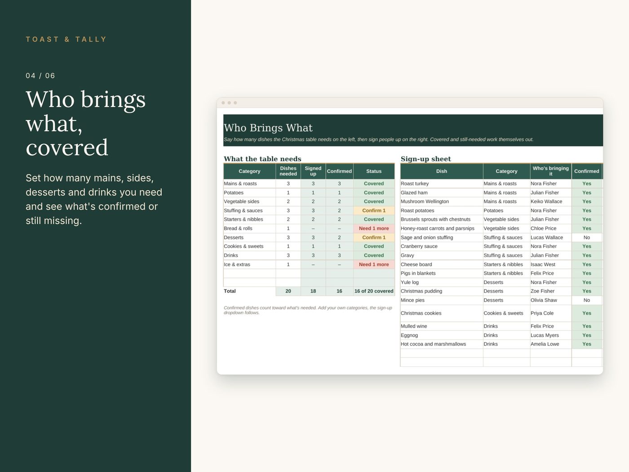
Task: Click 'Need 1 more' status for Ice & extras
Action: point(374,264)
